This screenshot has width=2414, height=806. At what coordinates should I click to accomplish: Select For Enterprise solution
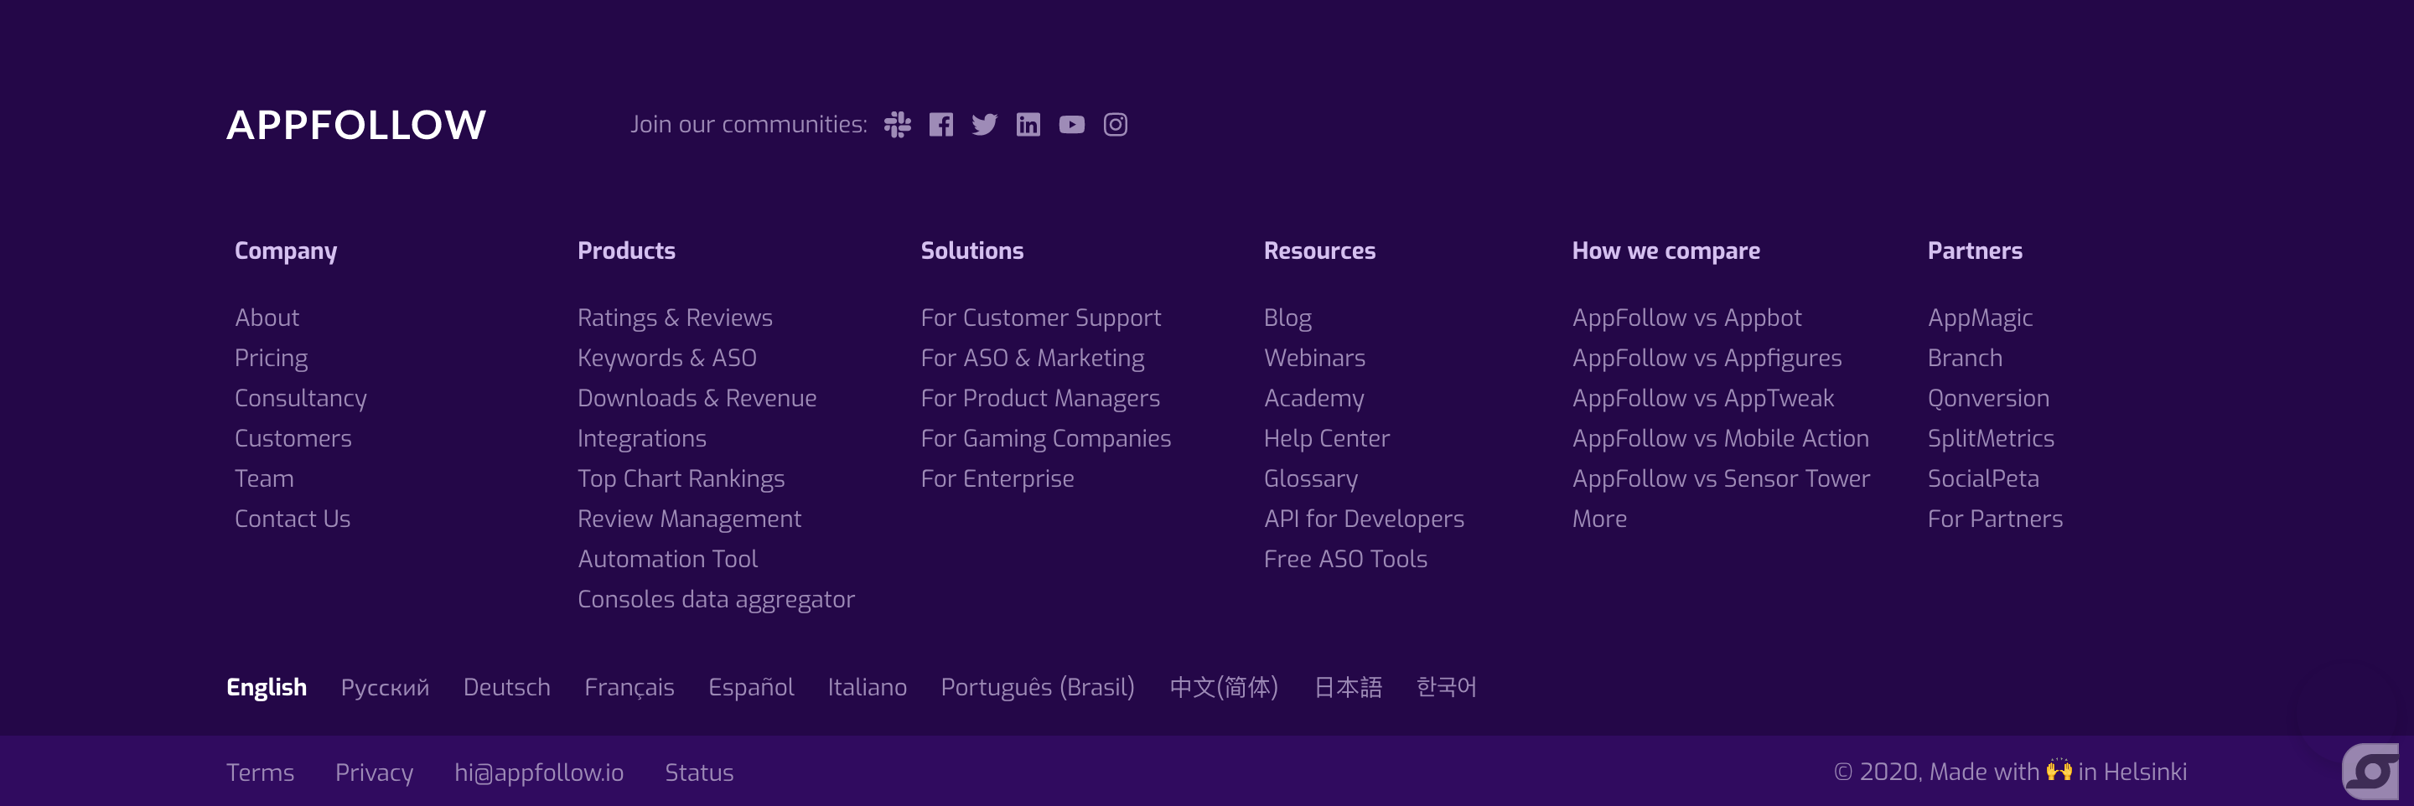click(x=997, y=479)
